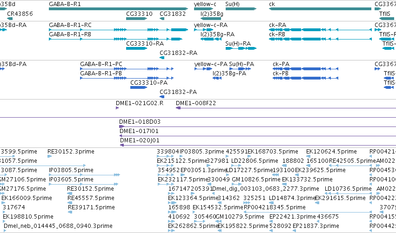The height and width of the screenshot is (233, 396).
Task: Select EST RE42505.5prime
Action: click(352, 161)
